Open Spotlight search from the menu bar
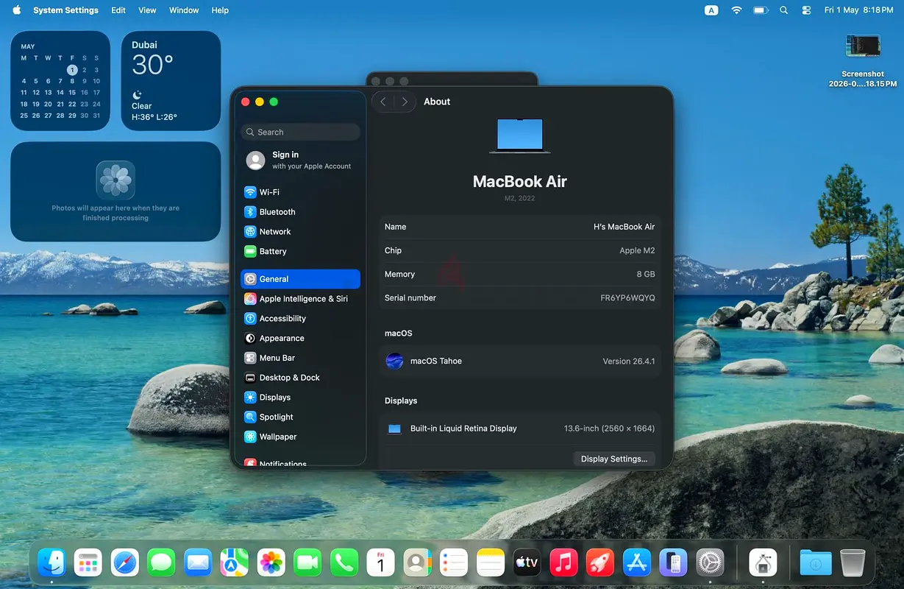904x589 pixels. click(x=784, y=10)
